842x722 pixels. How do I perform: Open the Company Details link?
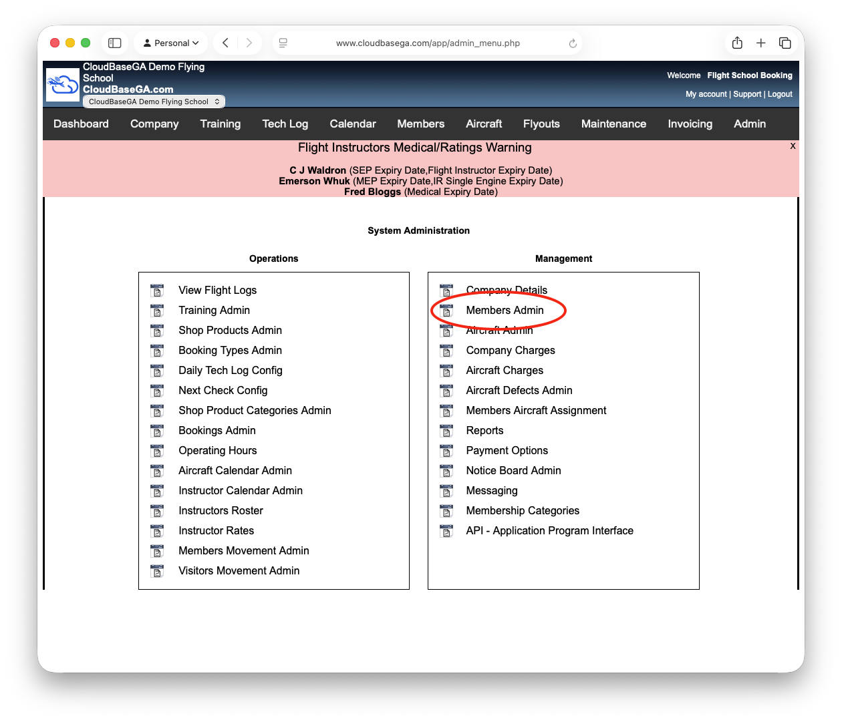click(507, 291)
